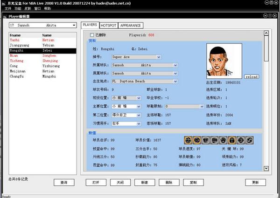This screenshot has width=280, height=198.
Task: Toggle the fist power skill icon
Action: 214,140
